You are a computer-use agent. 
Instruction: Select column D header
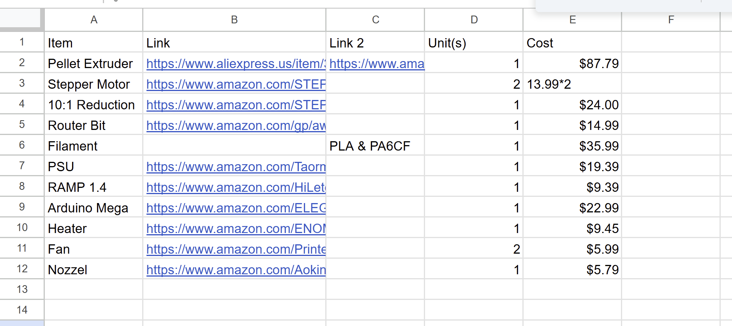pyautogui.click(x=474, y=20)
